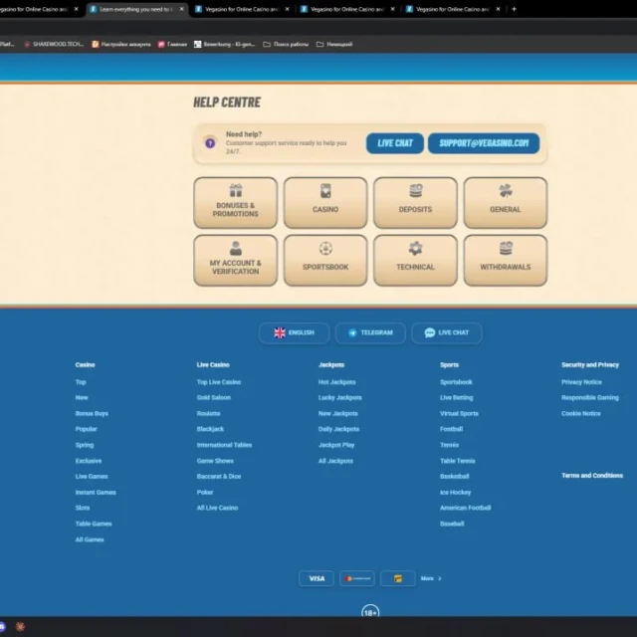This screenshot has width=637, height=637.
Task: Open the American Football link
Action: 466,508
